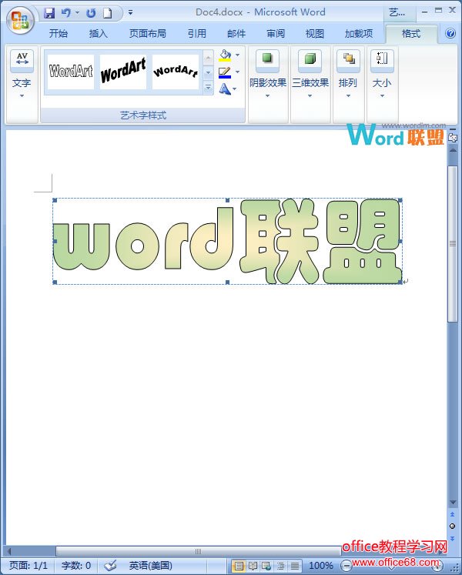
Task: Click the 三维效果 3D cube icon
Action: point(310,59)
